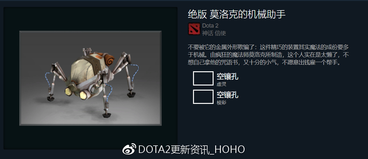The image size is (368, 159).
Task: Click the 空镶孔 label above 虚灵
Action: coord(228,76)
